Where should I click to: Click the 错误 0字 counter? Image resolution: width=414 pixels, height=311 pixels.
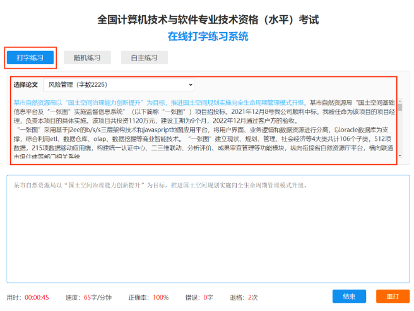tap(208, 297)
